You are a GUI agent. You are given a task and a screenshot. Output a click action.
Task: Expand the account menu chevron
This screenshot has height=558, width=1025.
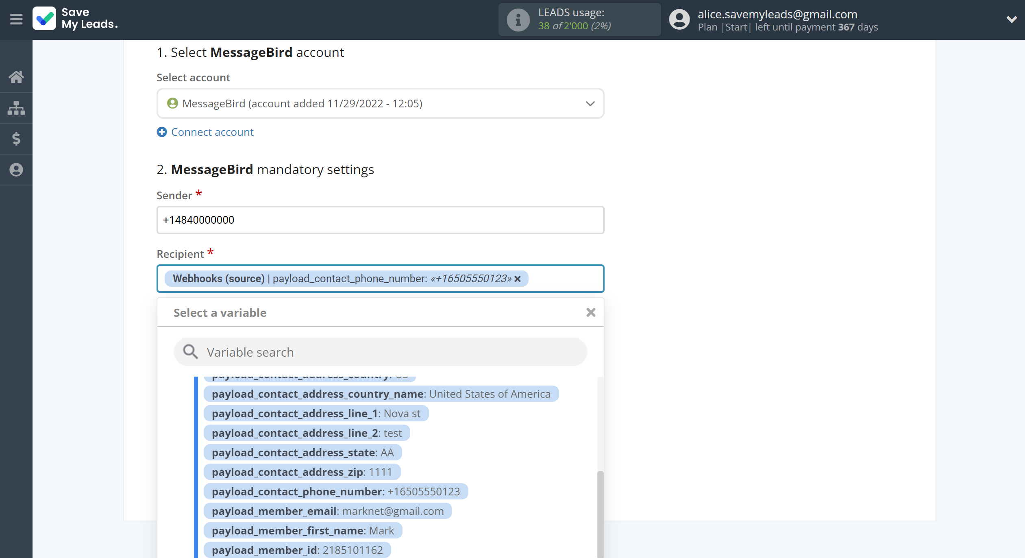tap(1012, 19)
